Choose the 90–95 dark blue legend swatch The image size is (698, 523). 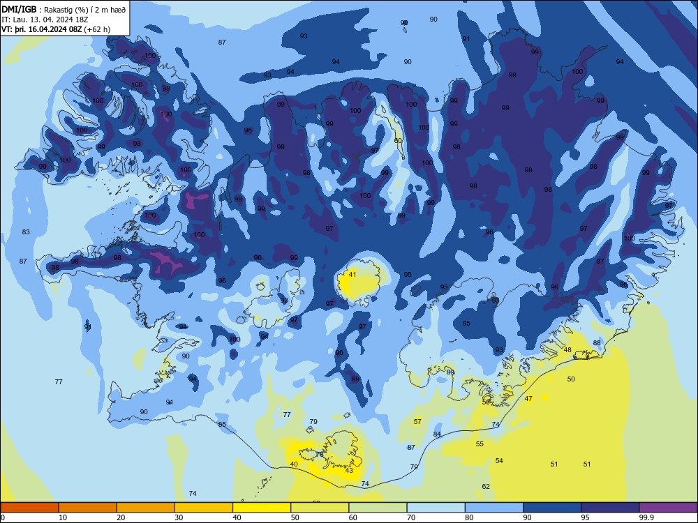pos(552,508)
